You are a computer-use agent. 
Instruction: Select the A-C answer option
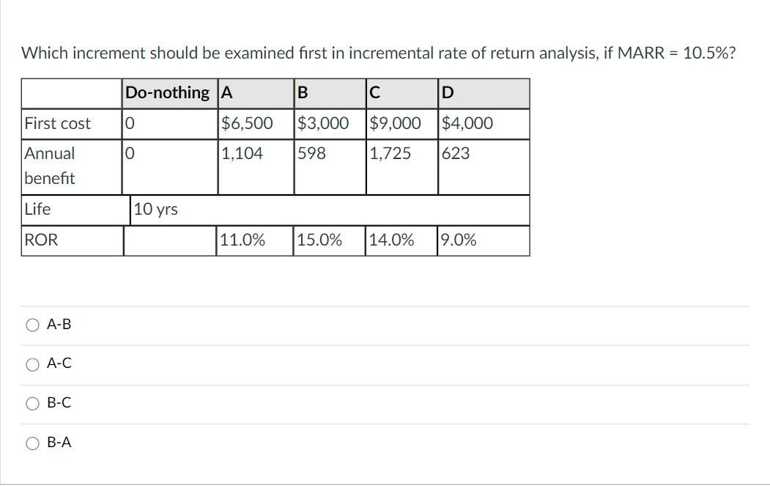[x=32, y=364]
